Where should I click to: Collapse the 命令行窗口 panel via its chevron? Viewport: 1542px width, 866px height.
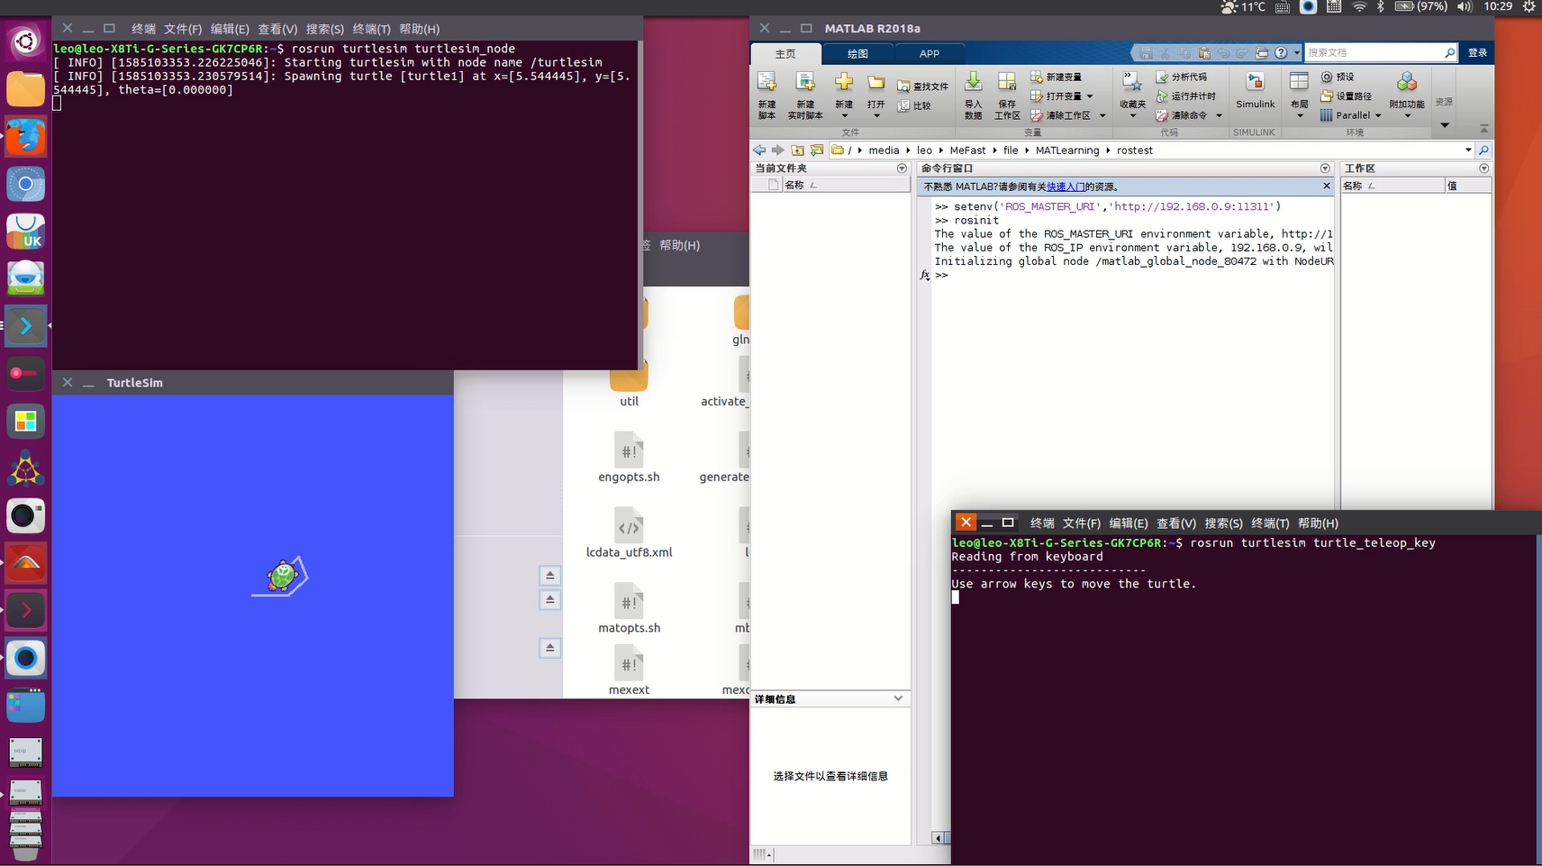pyautogui.click(x=1324, y=169)
